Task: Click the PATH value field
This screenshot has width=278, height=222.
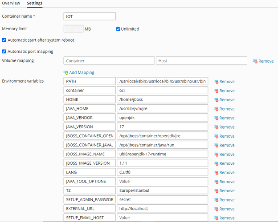Action: [x=163, y=81]
